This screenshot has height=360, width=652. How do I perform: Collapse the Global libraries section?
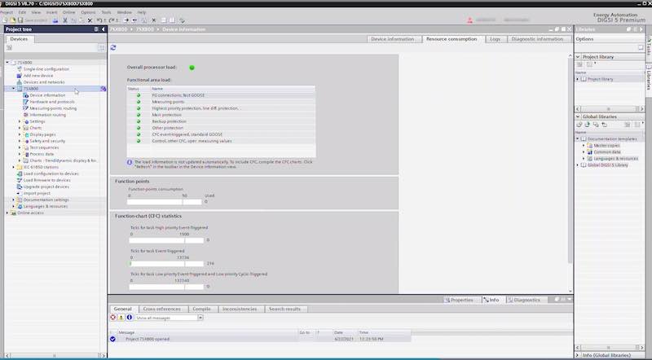(578, 116)
